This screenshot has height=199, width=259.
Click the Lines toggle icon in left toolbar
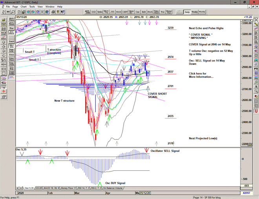[3, 78]
